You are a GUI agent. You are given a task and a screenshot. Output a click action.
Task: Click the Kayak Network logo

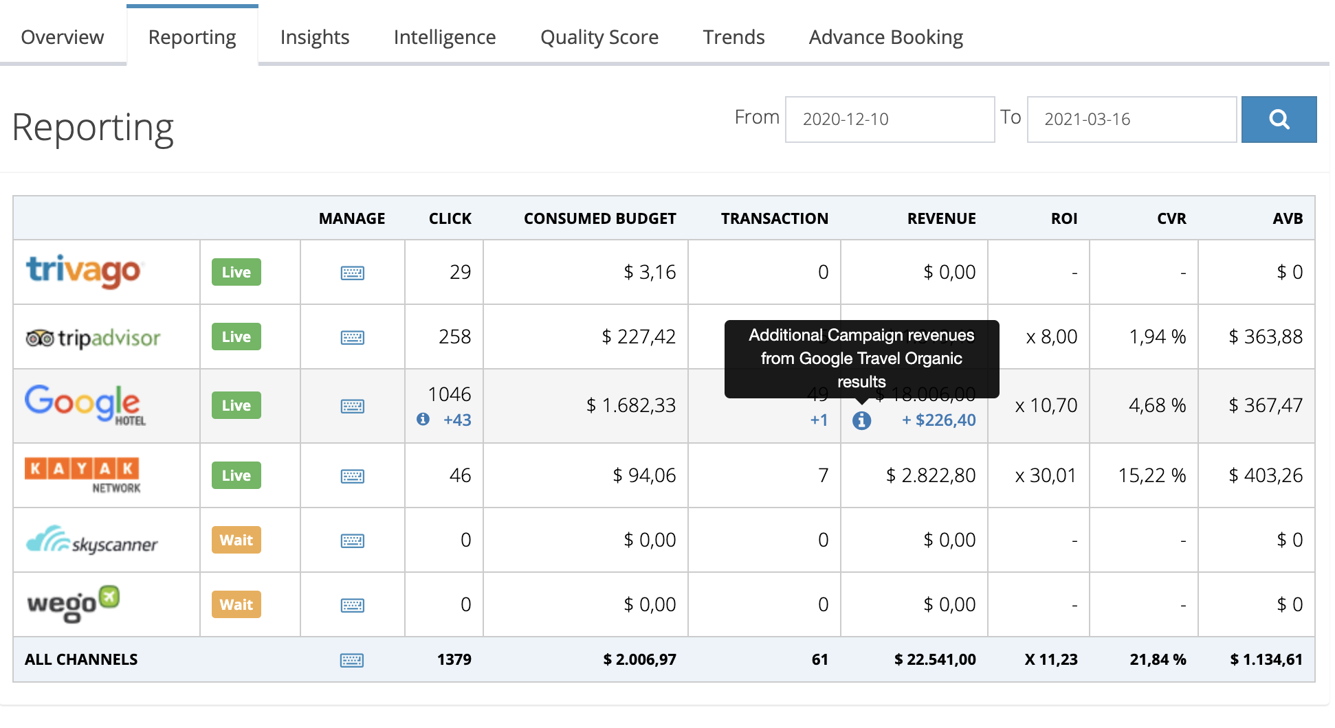(82, 475)
